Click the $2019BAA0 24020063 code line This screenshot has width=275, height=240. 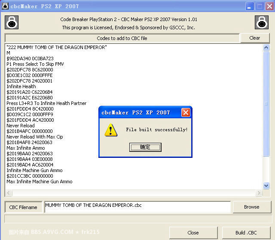pyautogui.click(x=30, y=154)
